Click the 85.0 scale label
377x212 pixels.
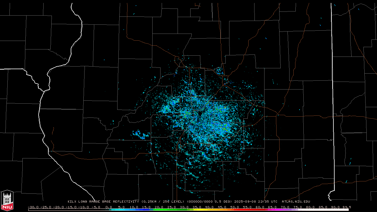coord(323,207)
